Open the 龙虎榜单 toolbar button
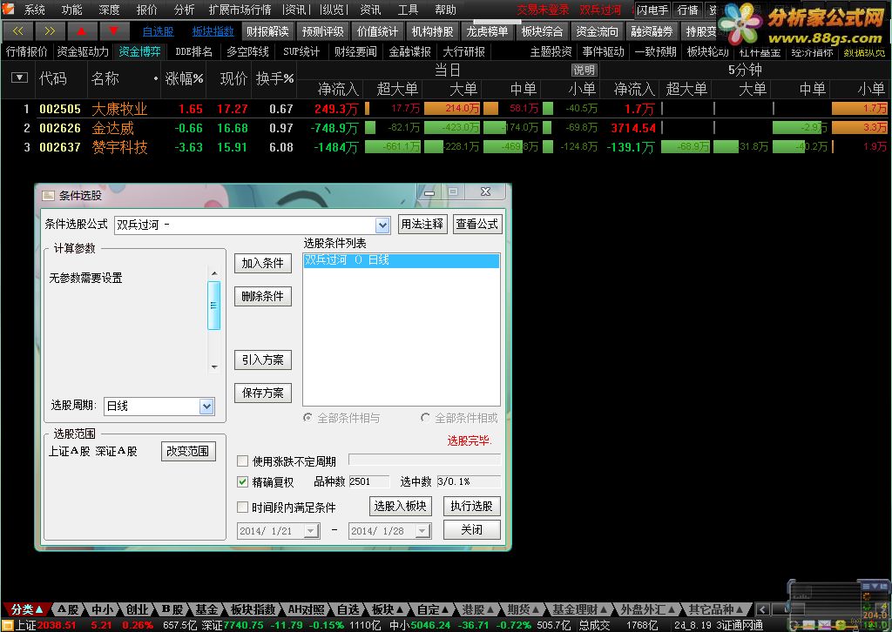Screen dimensions: 892x632 487,31
